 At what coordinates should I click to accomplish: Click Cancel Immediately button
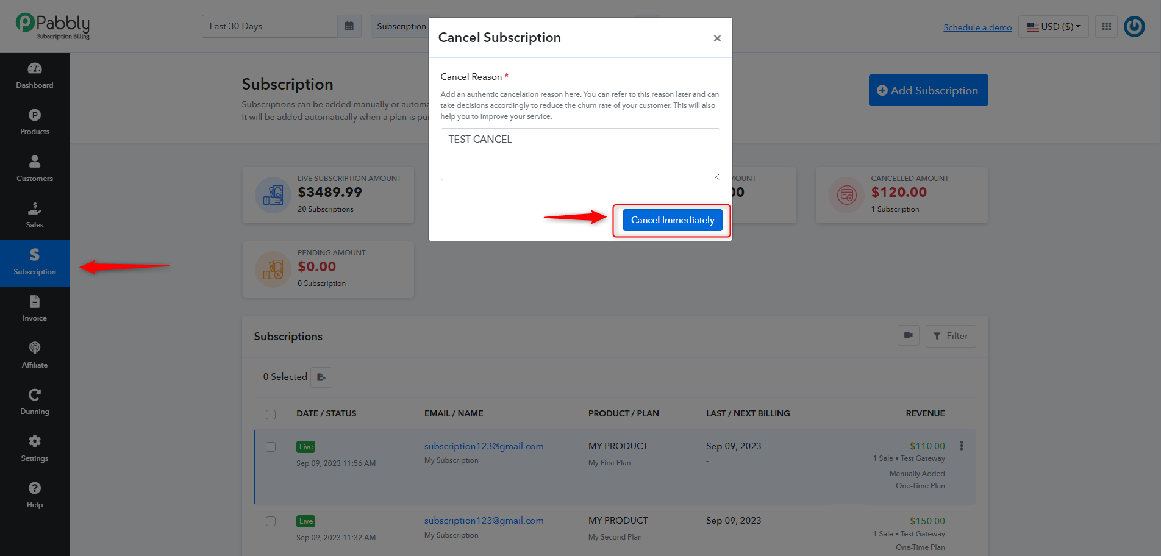click(x=673, y=220)
